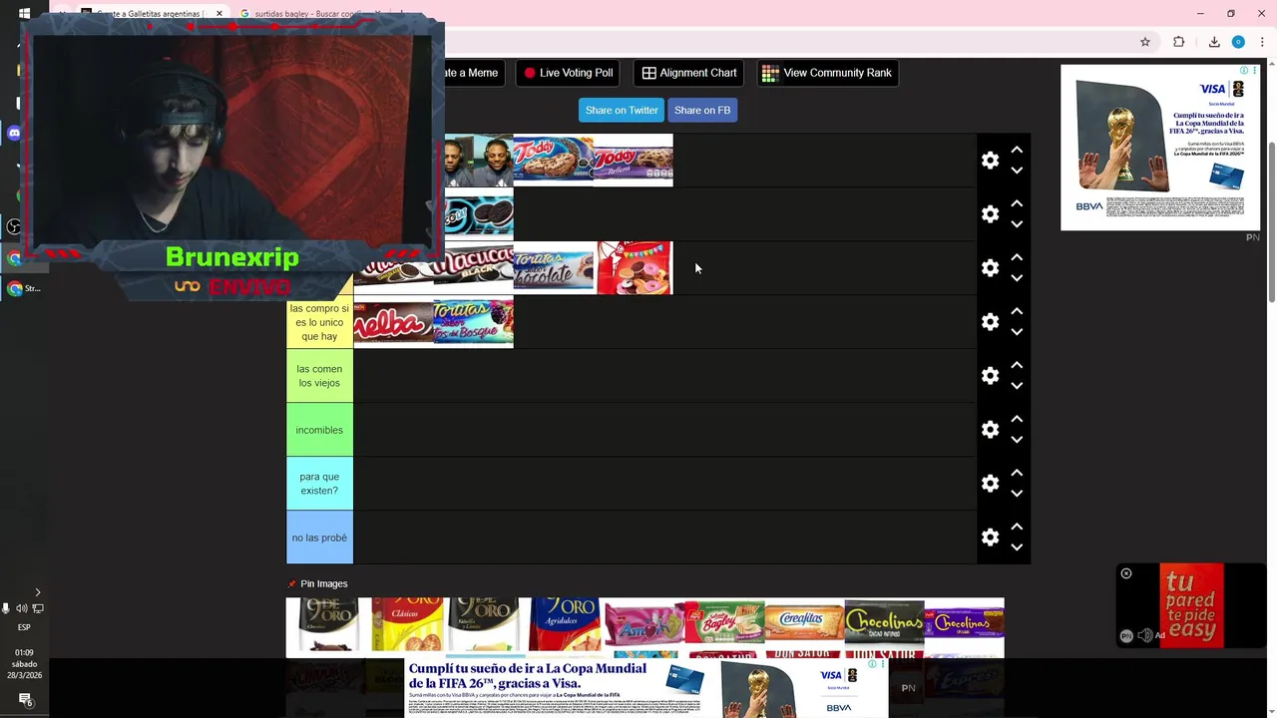This screenshot has width=1277, height=718.
Task: Move 'incomibles' row up
Action: 1017,419
